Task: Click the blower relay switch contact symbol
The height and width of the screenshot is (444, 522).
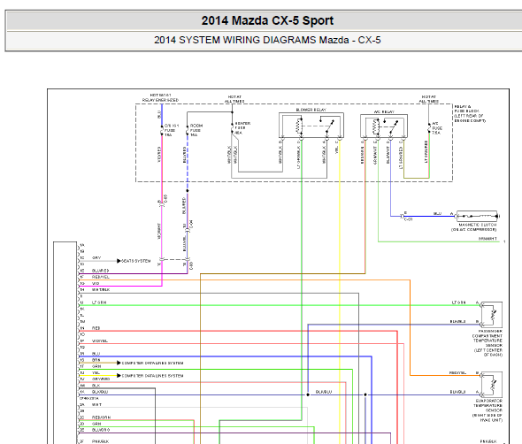Action: click(x=327, y=125)
